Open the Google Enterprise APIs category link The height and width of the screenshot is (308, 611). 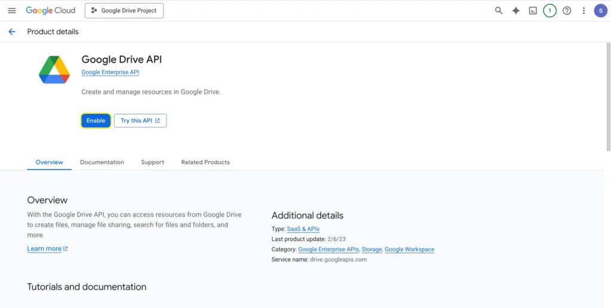pos(329,249)
